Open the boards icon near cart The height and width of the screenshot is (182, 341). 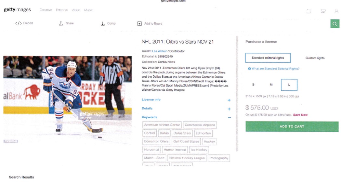pos(309,11)
